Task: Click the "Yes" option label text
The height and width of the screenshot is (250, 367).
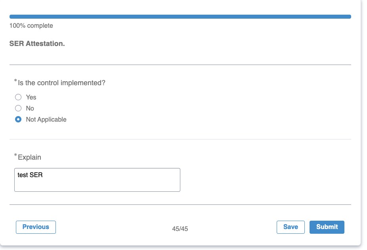Action: pos(31,97)
